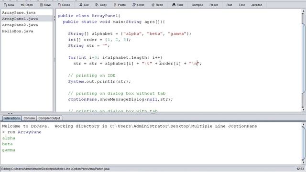Click the 'alpha' output line
Image resolution: width=306 pixels, height=172 pixels.
coord(9,138)
